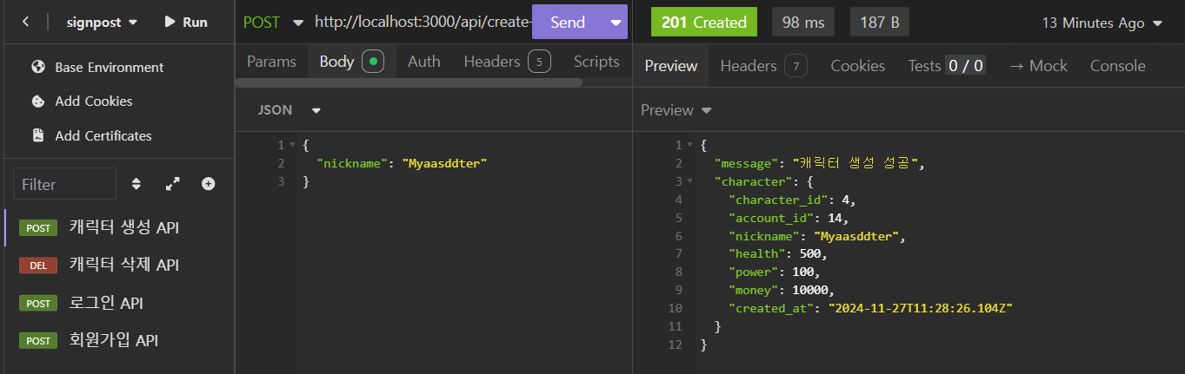Switch to the Console tab
Viewport: 1185px width, 374px height.
[1118, 66]
